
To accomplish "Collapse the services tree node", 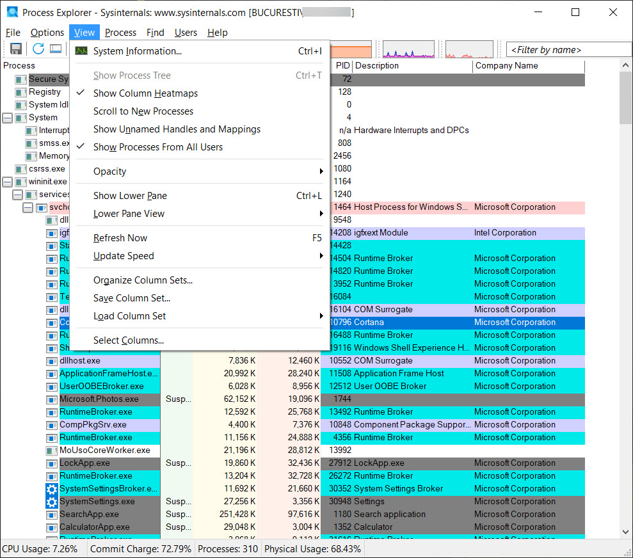I will [x=17, y=195].
